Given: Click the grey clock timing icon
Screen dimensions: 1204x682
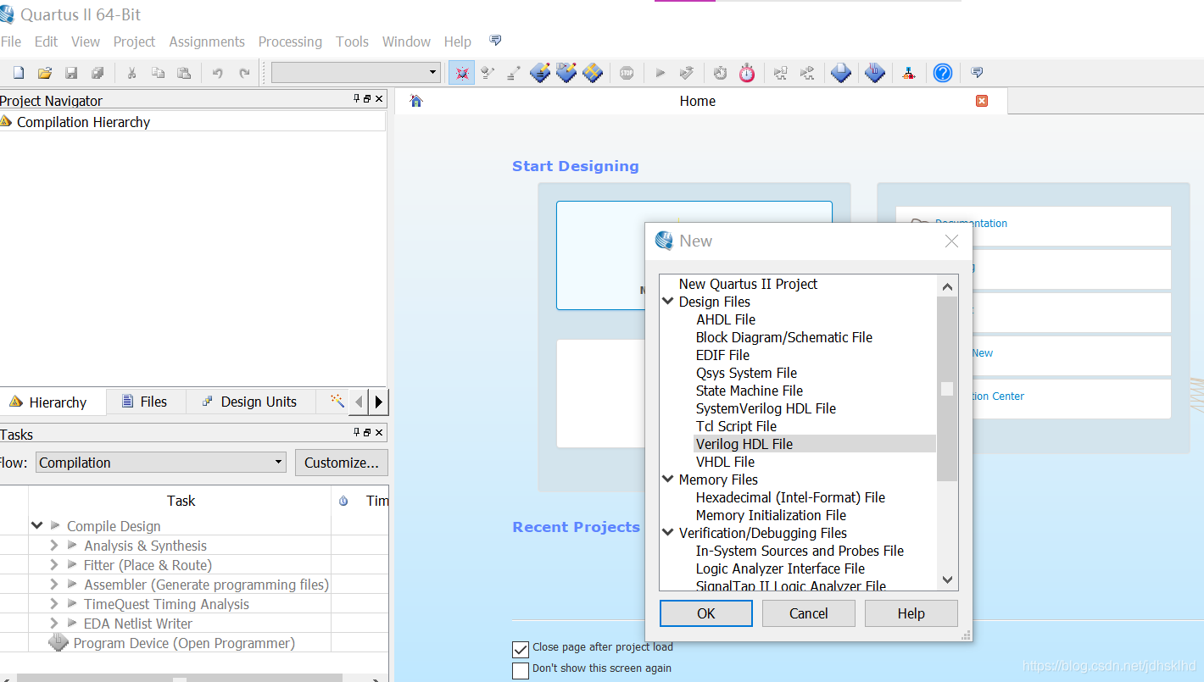Looking at the screenshot, I should [x=720, y=73].
